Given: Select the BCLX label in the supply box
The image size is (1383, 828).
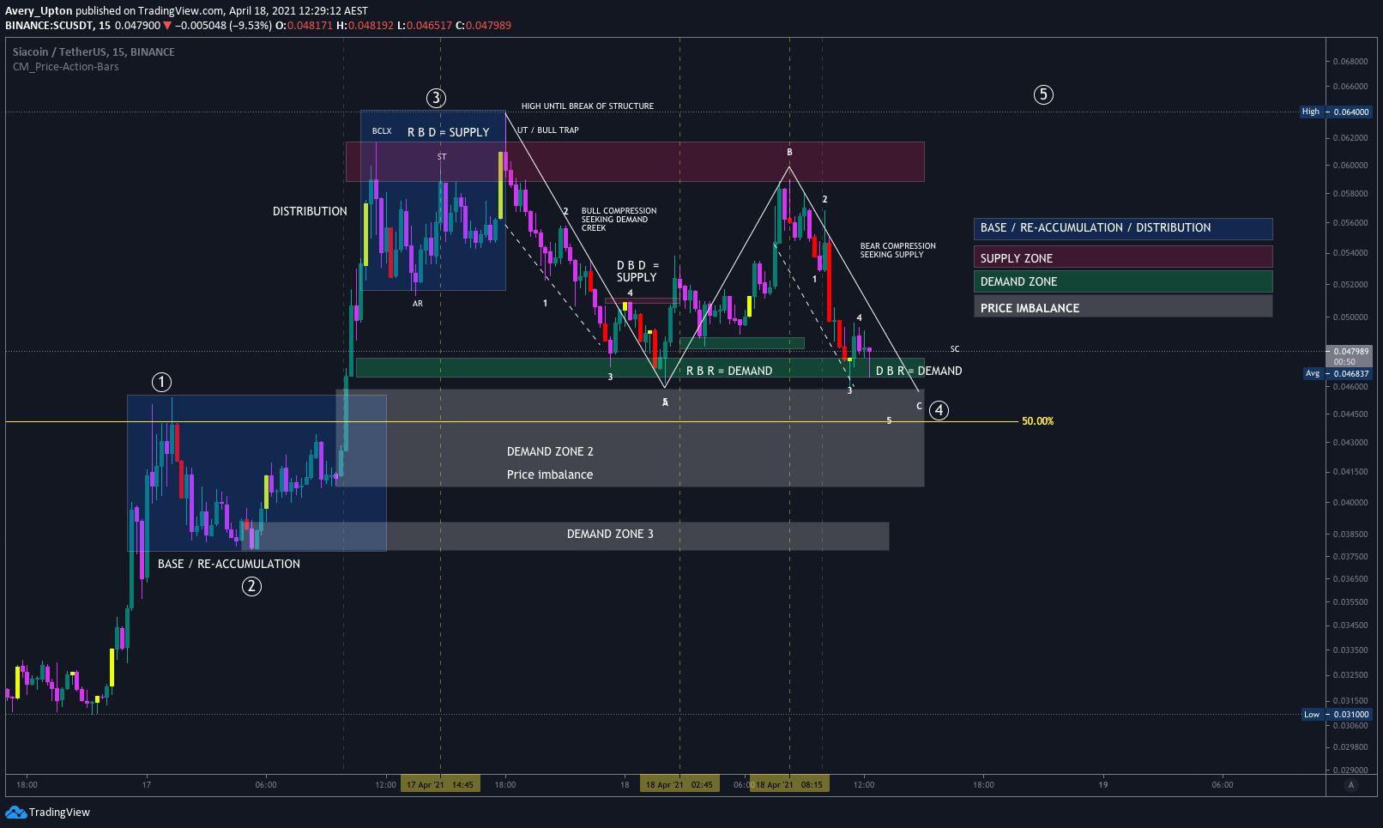Looking at the screenshot, I should click(x=382, y=131).
